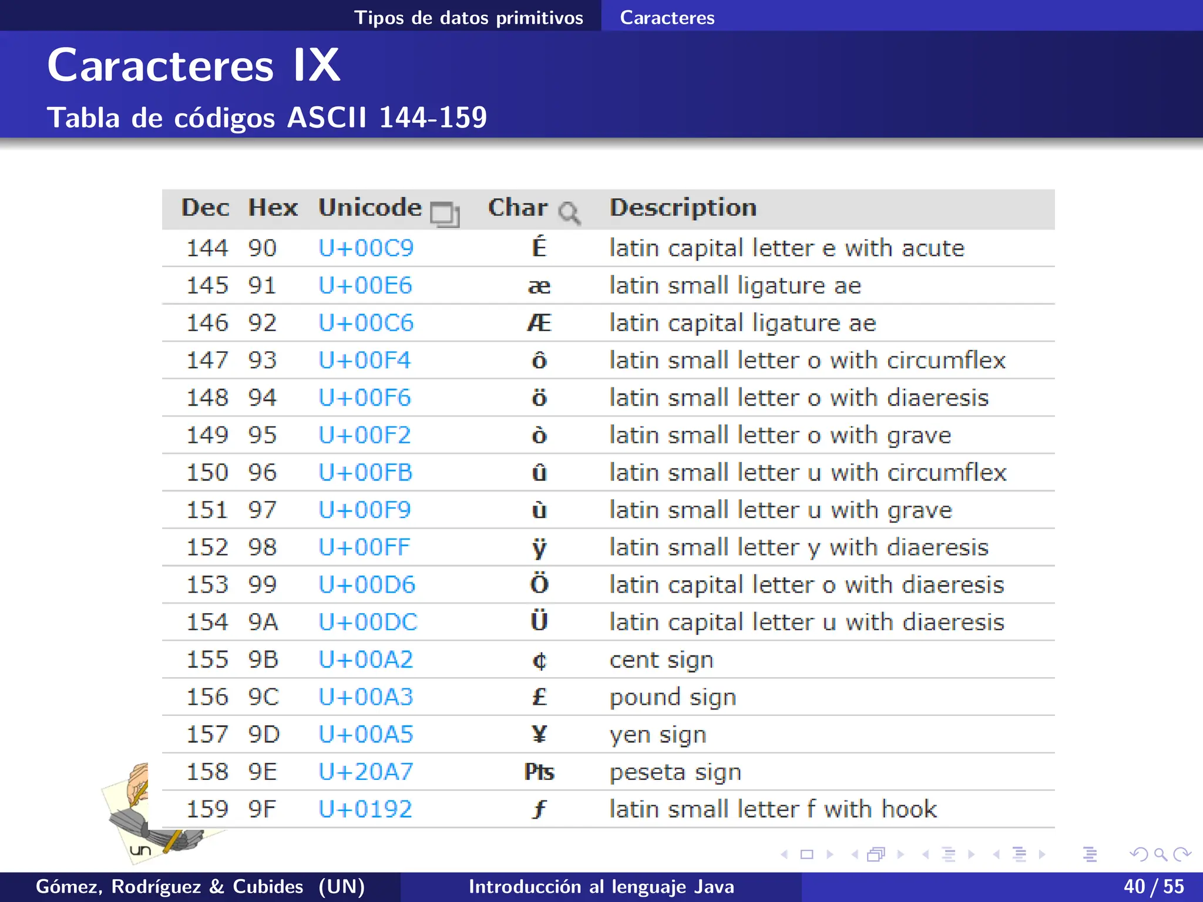The width and height of the screenshot is (1203, 902).
Task: Open Unicode link U+00C6
Action: coord(366,323)
